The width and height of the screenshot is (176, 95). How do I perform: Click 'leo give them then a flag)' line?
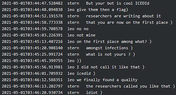tap(98, 10)
